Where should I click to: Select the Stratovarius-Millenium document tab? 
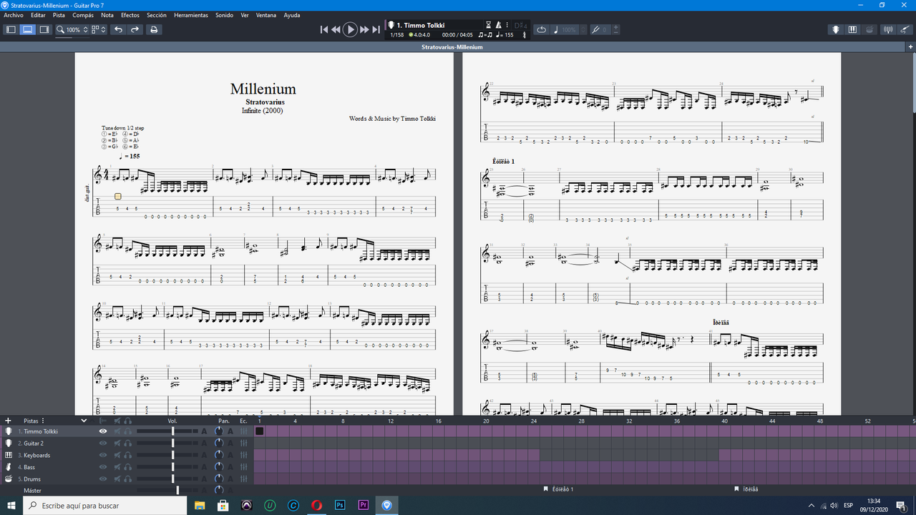(451, 47)
